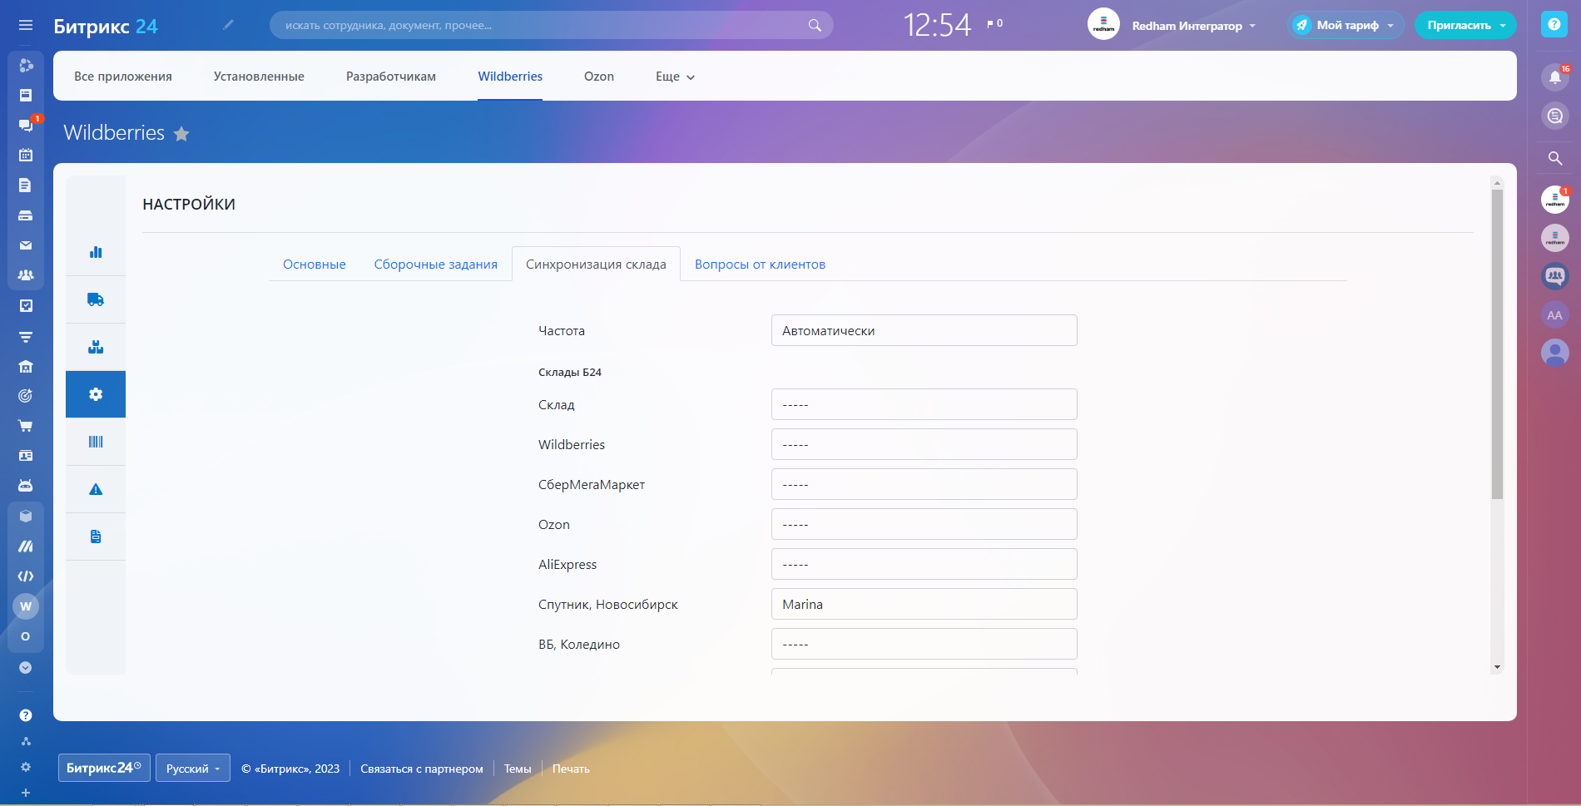Expand the Мой тариф dropdown
The width and height of the screenshot is (1581, 806).
[1345, 25]
